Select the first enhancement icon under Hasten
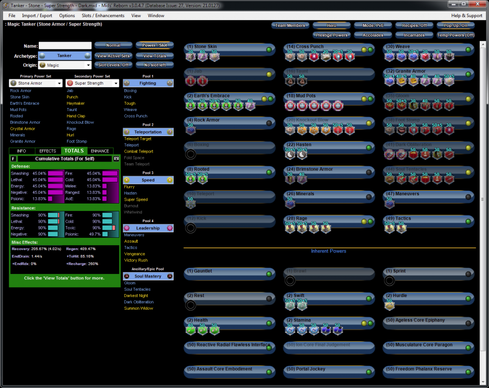The width and height of the screenshot is (489, 388). pyautogui.click(x=290, y=154)
